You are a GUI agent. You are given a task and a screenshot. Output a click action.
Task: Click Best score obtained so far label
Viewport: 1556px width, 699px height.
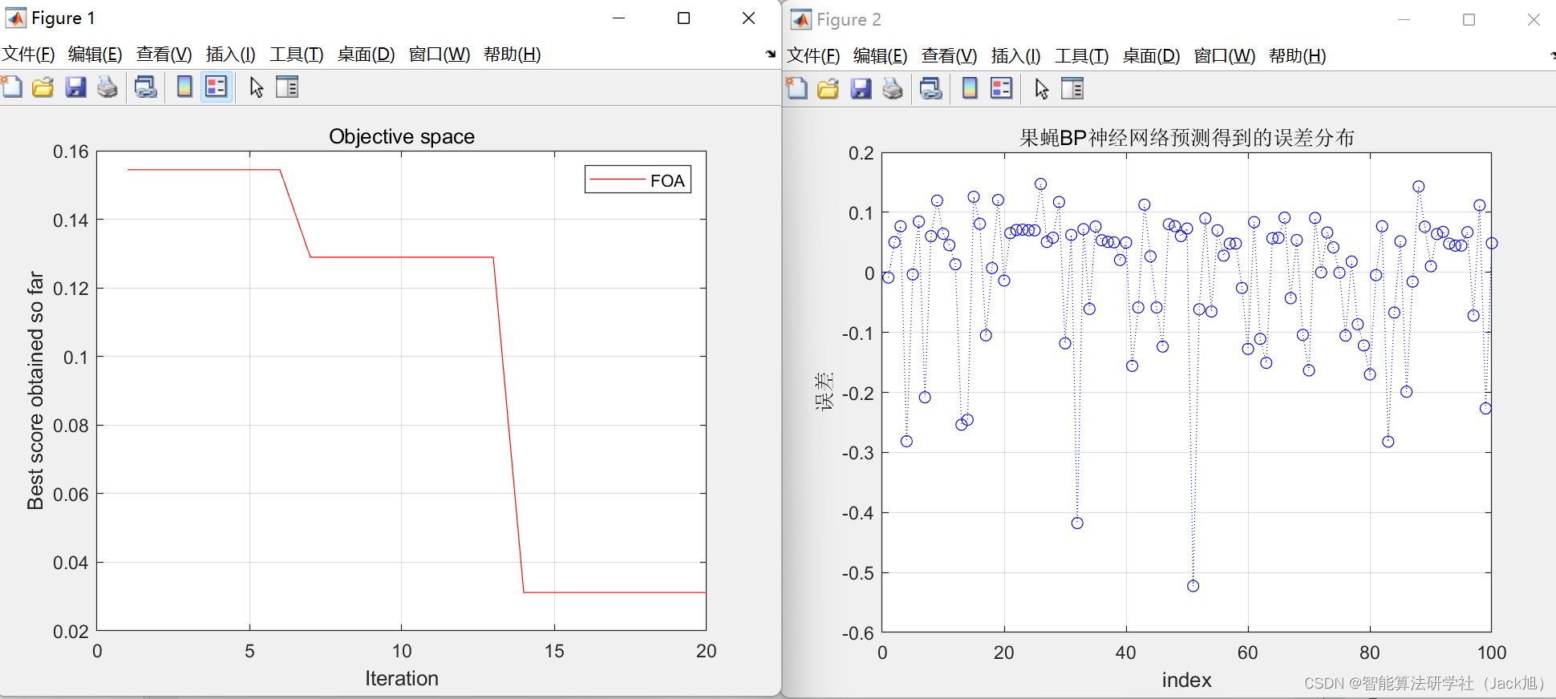34,390
